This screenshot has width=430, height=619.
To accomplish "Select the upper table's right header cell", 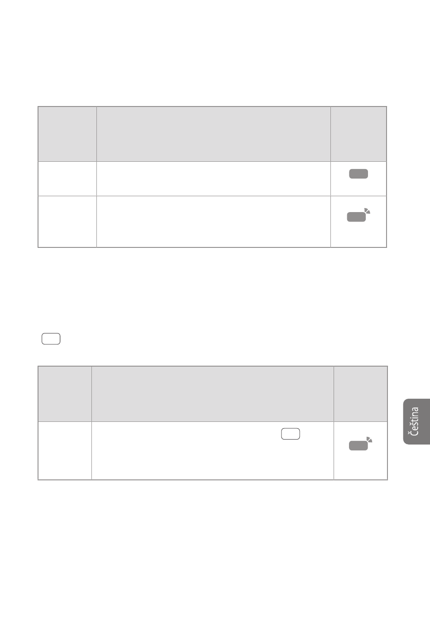I will point(358,134).
